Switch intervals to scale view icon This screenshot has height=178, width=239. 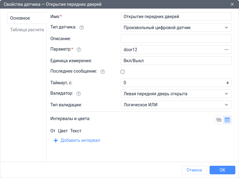[x=219, y=120]
